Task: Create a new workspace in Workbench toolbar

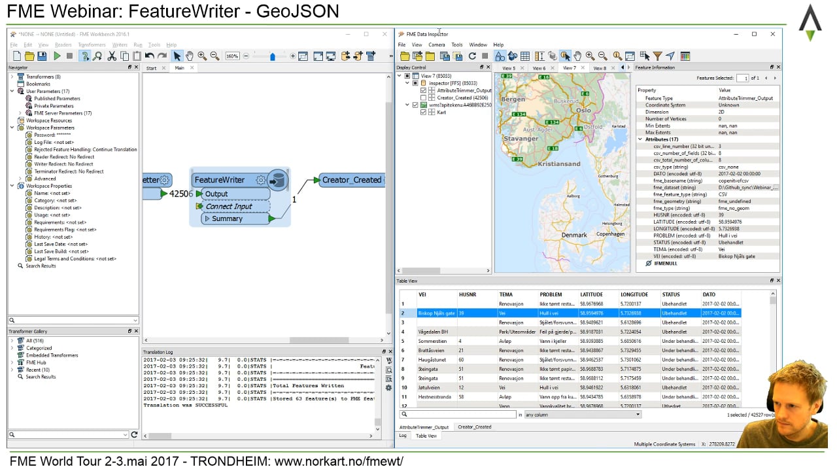Action: tap(17, 56)
